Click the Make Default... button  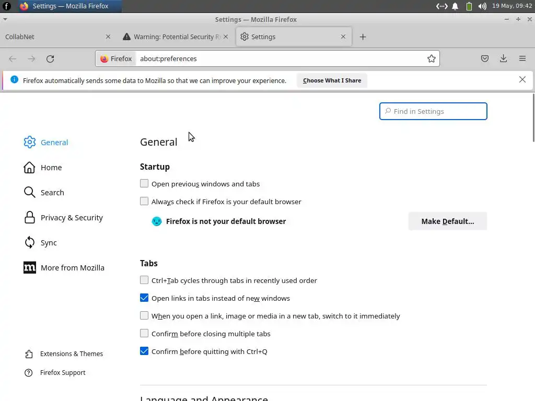tap(447, 221)
